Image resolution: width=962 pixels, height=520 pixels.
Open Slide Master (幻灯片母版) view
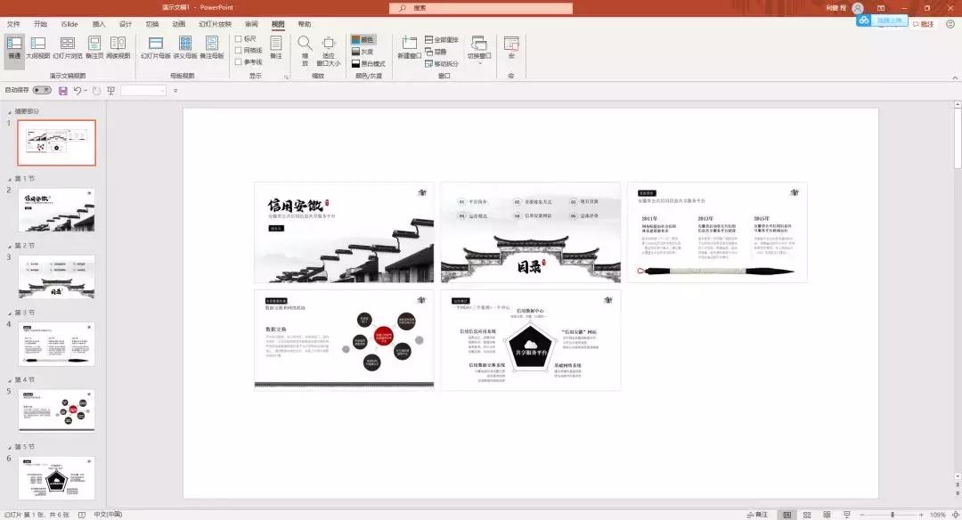(x=156, y=48)
